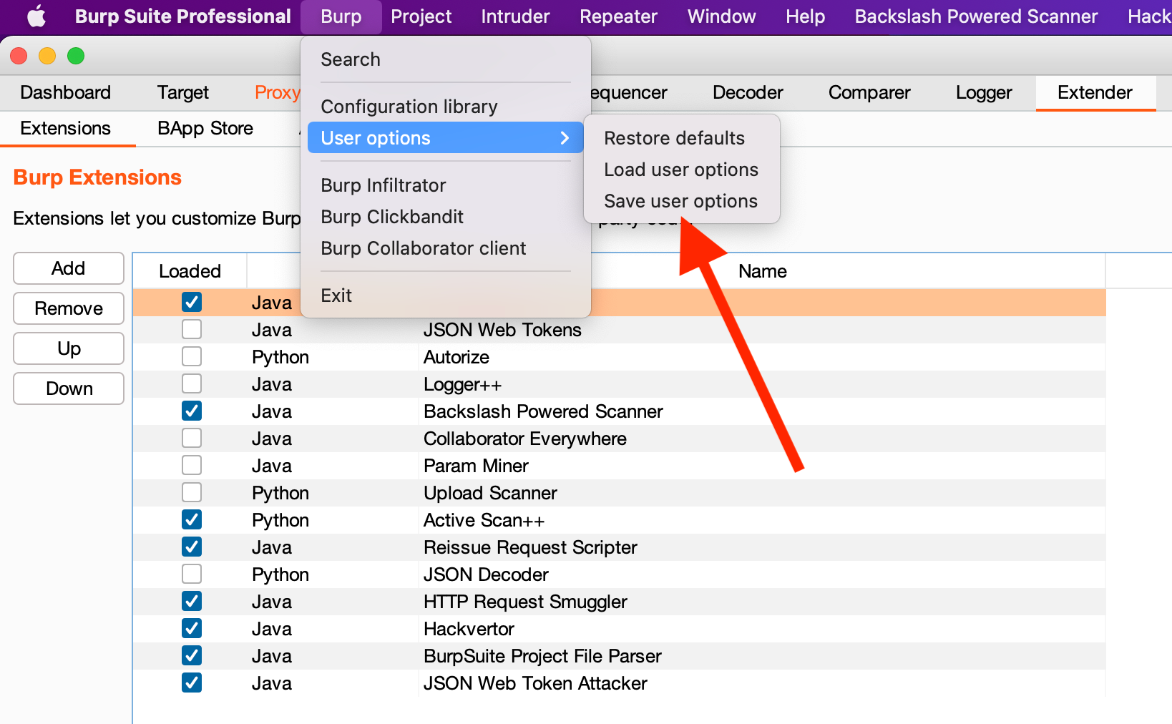Click the Add extension button
1172x724 pixels.
69,268
